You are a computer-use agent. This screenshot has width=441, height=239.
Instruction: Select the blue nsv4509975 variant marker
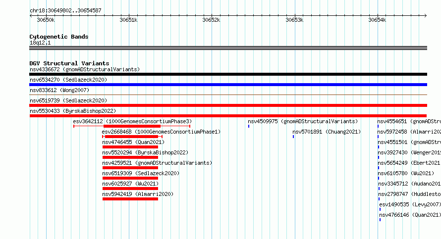click(x=249, y=126)
